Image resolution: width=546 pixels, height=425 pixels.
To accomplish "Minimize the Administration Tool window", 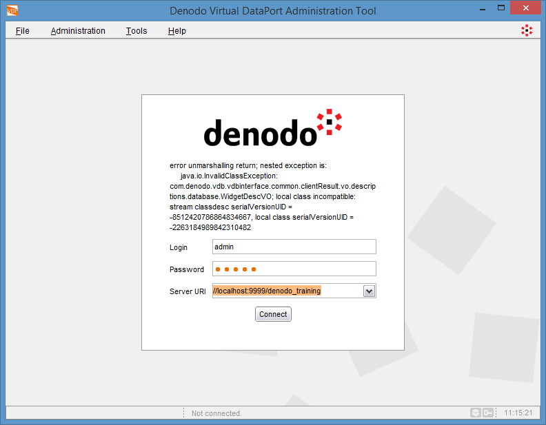I will click(x=483, y=10).
